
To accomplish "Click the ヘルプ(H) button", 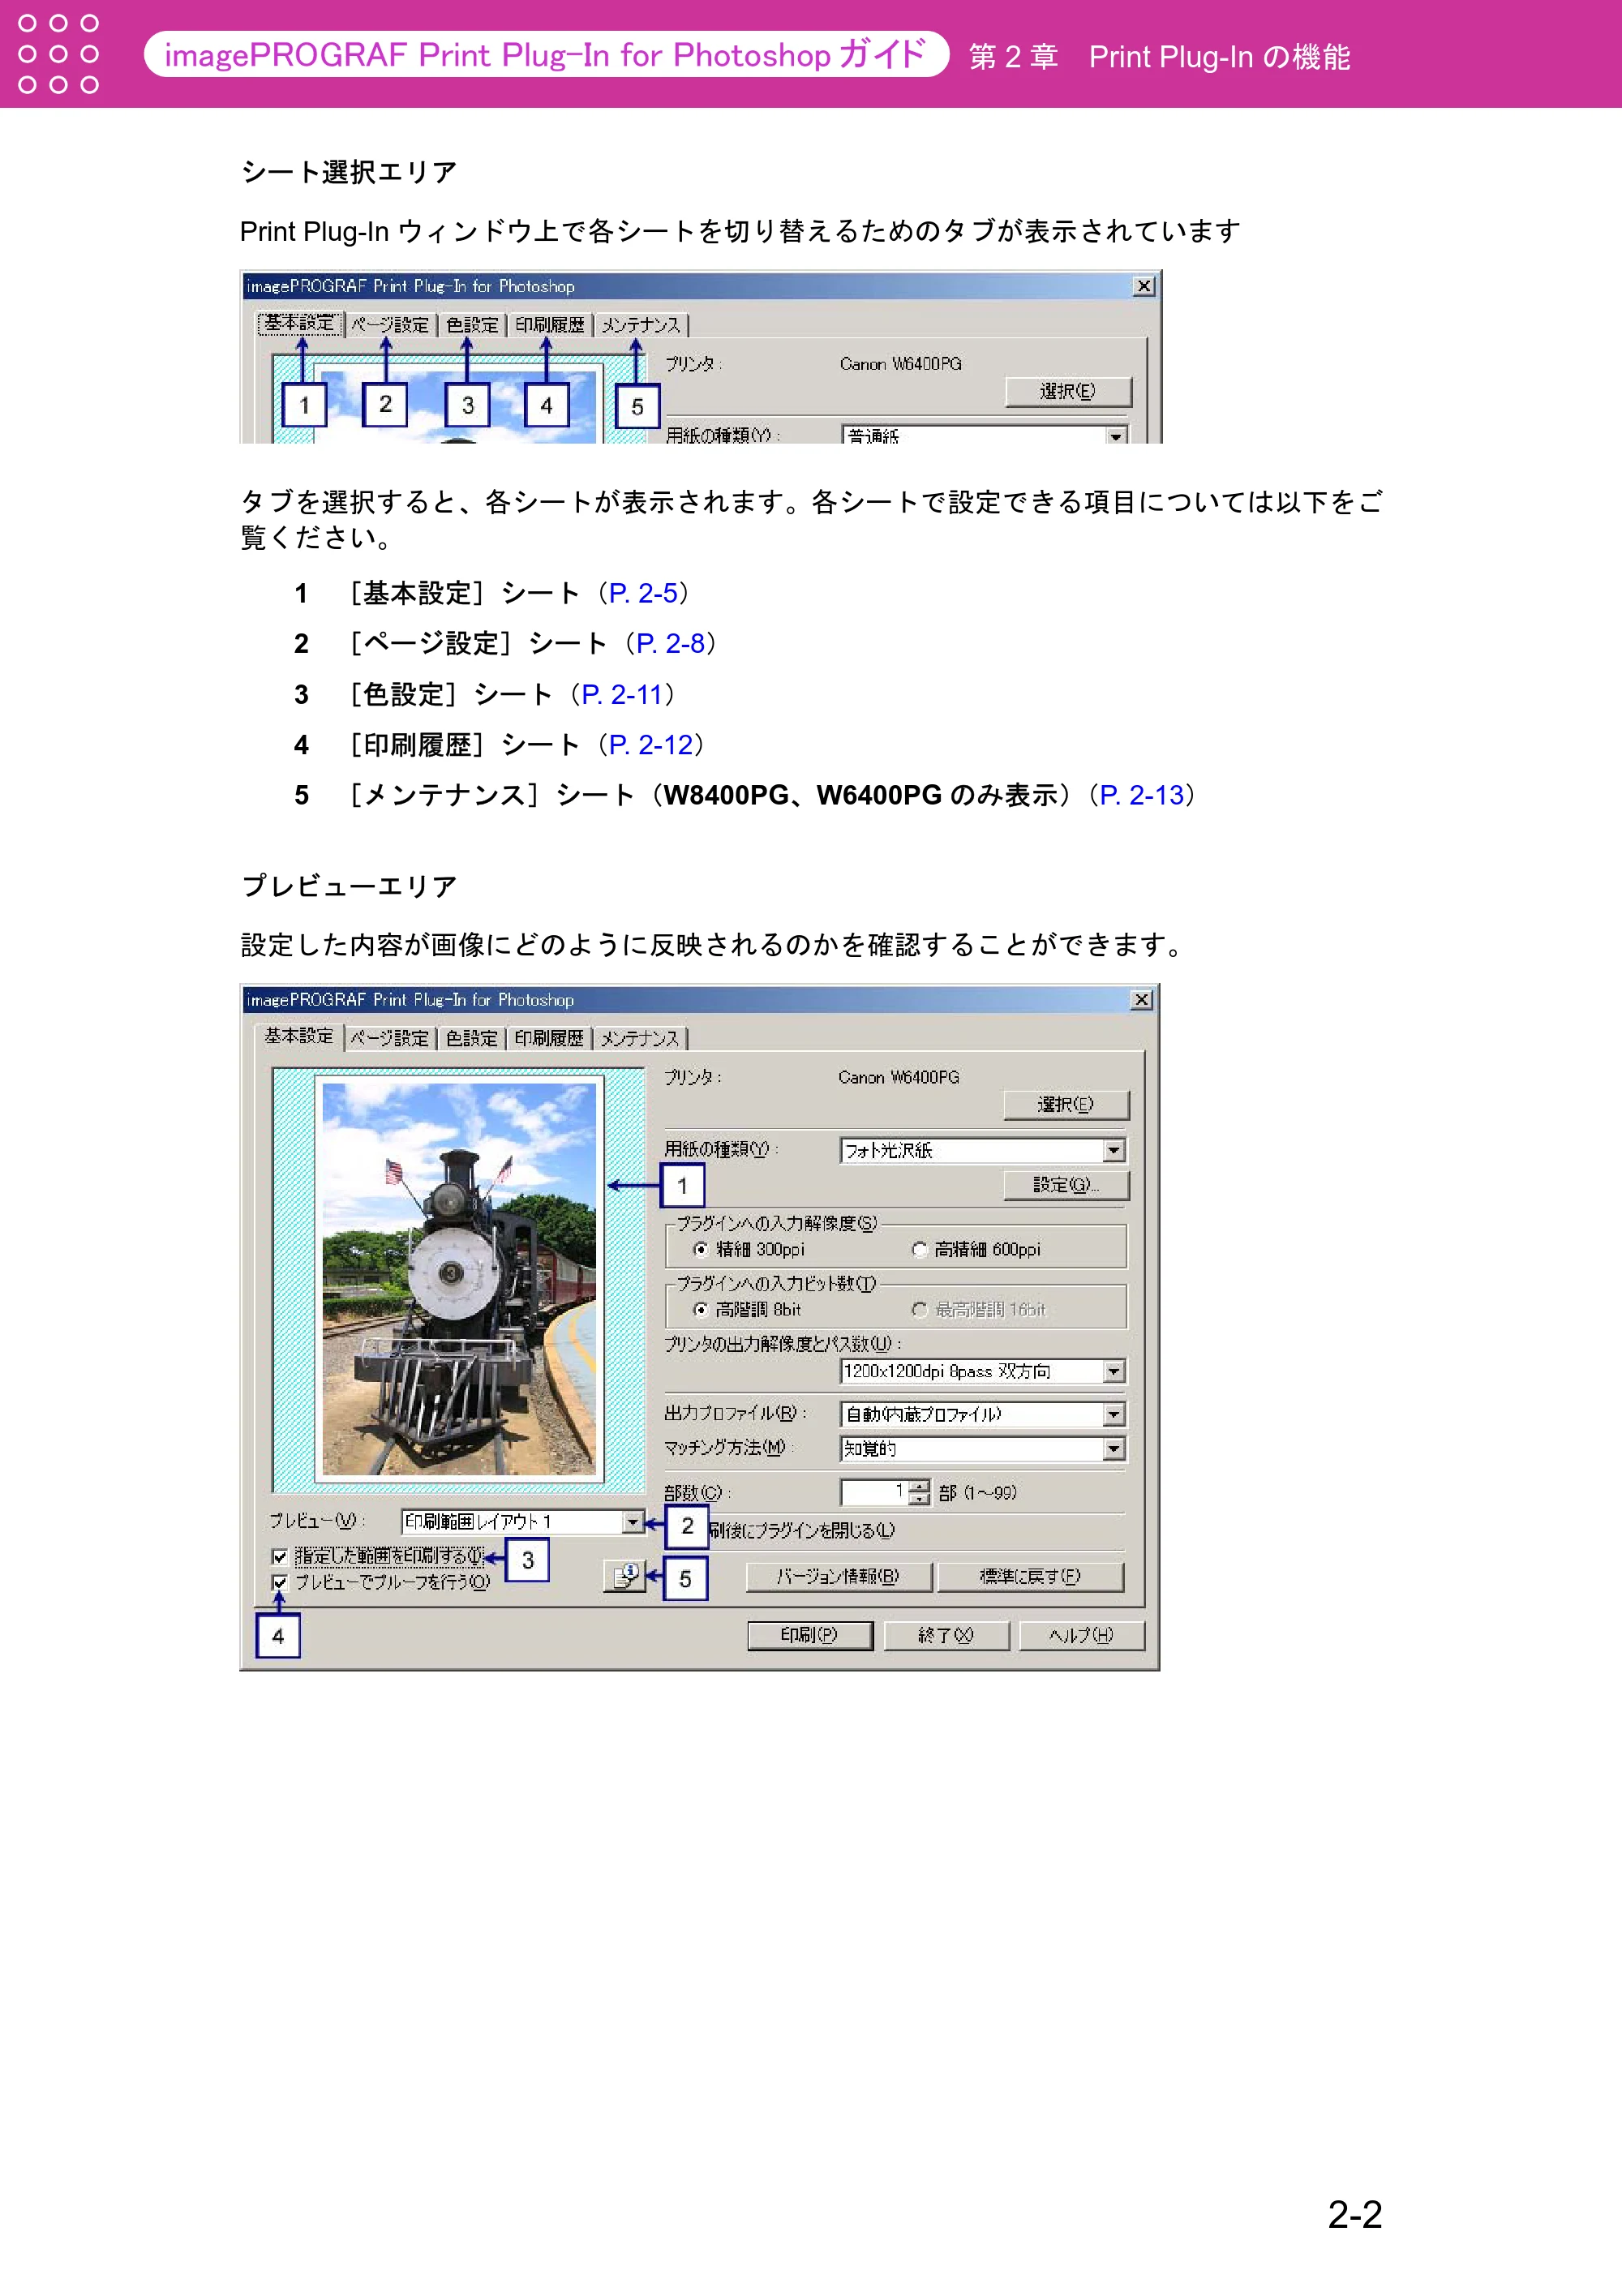I will (x=1081, y=1635).
